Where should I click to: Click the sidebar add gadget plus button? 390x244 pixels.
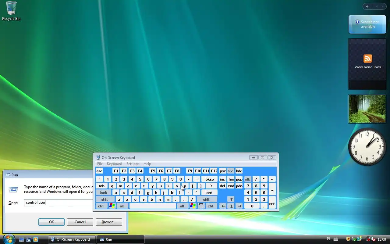(x=367, y=6)
